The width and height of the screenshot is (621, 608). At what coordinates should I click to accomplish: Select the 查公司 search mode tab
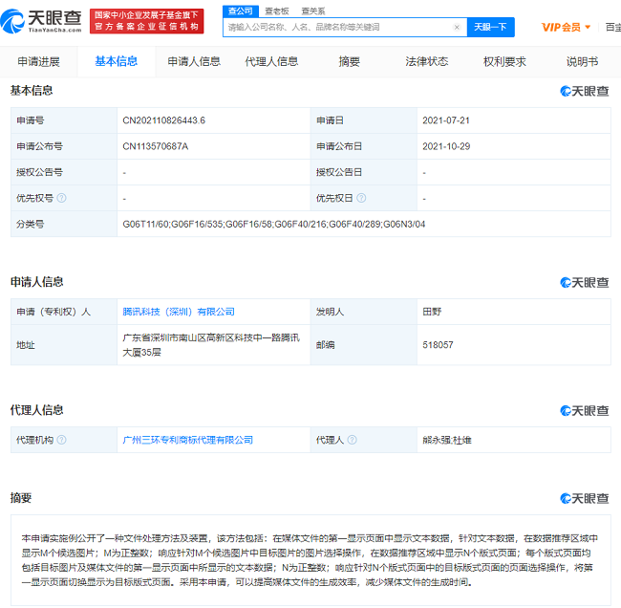240,10
